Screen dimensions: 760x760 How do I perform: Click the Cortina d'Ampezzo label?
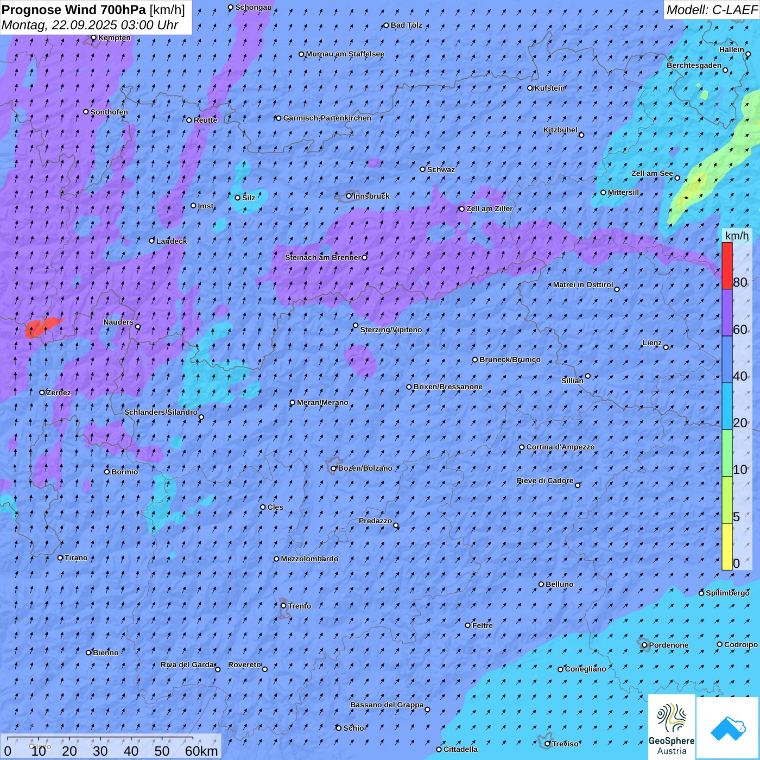pyautogui.click(x=560, y=447)
